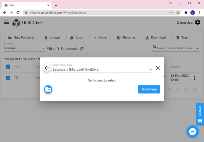Share this page from address bar

click(171, 13)
